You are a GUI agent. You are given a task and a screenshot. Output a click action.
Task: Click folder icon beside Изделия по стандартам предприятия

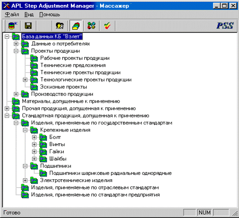[x=25, y=195]
